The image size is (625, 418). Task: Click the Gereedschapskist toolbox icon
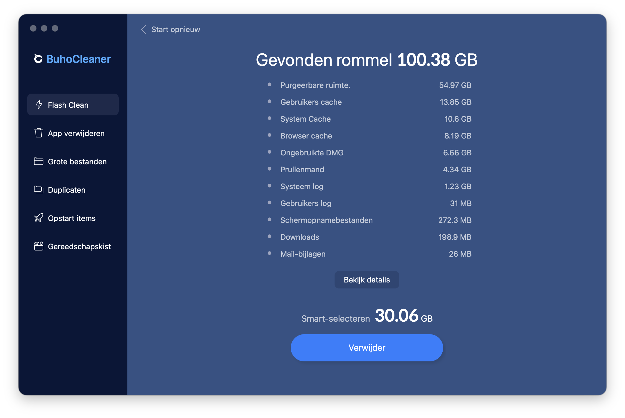coord(39,246)
